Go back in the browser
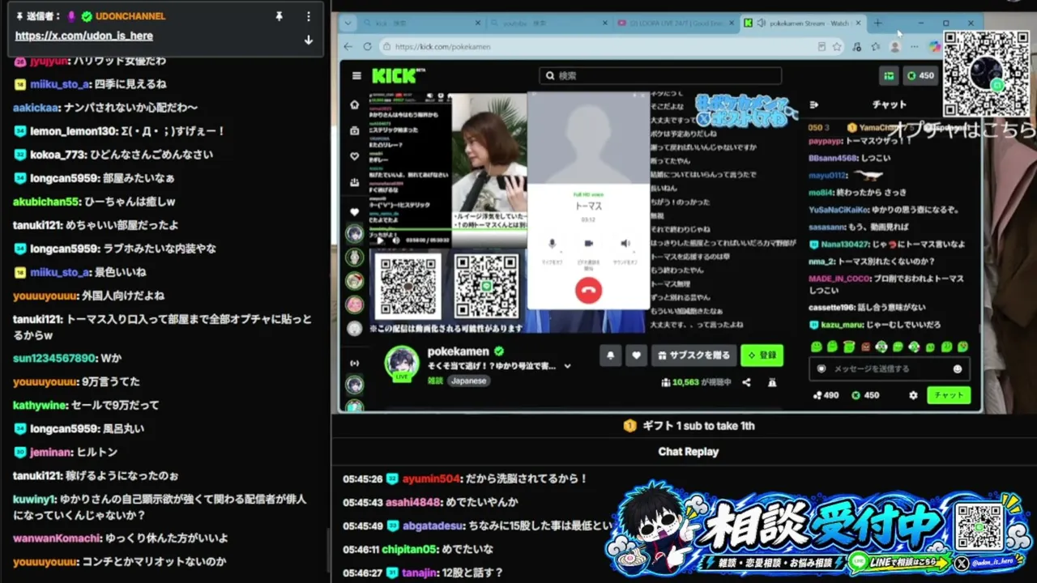Viewport: 1037px width, 583px height. coord(348,47)
